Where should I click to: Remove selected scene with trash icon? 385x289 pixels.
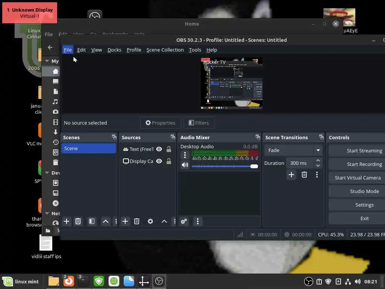[x=78, y=221]
